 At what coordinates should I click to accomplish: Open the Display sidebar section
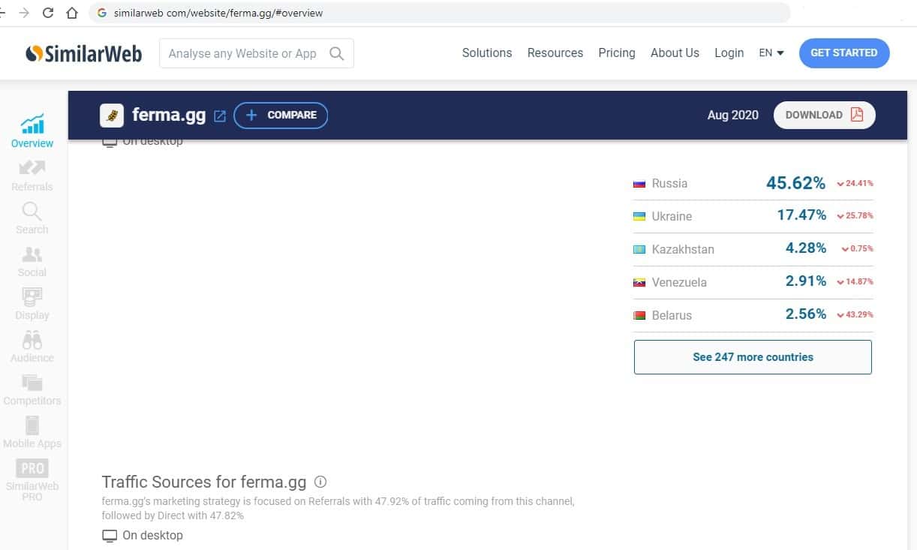[x=32, y=303]
